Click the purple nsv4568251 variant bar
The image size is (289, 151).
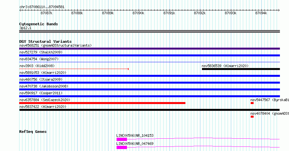click(149, 49)
